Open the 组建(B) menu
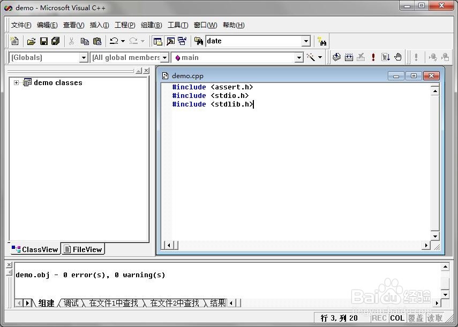This screenshot has height=327, width=458. pos(151,25)
